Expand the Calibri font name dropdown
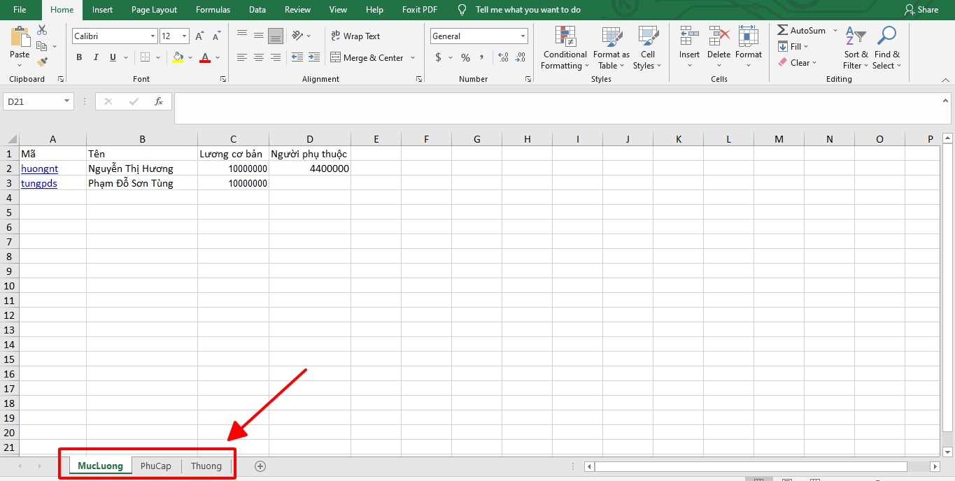Screen dimensions: 955x481 pos(153,36)
